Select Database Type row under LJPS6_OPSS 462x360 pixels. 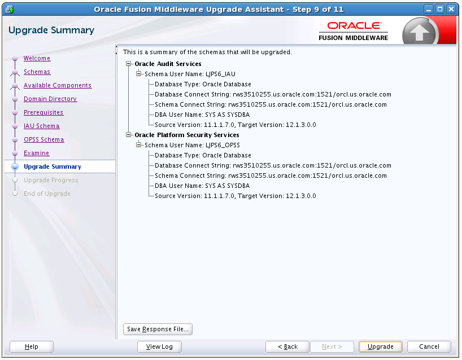(203, 155)
